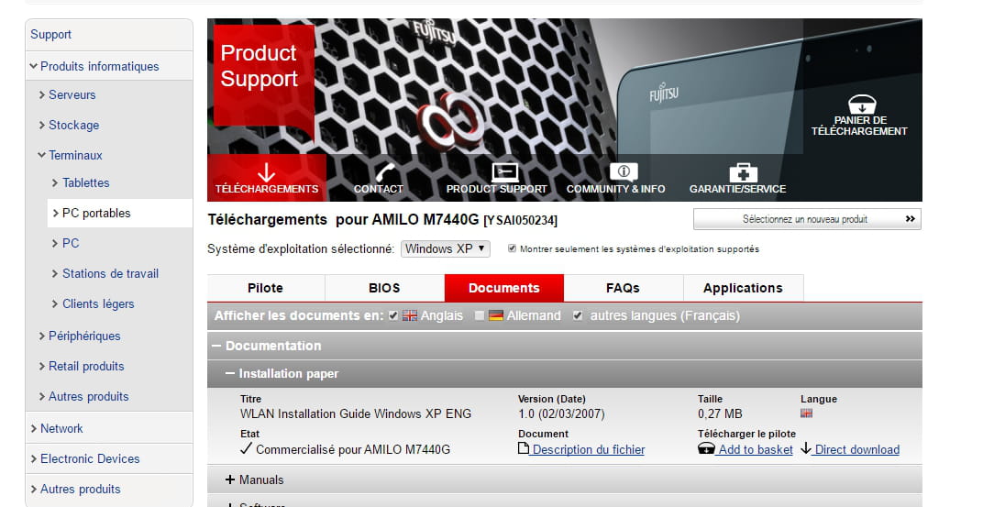The image size is (994, 507).
Task: Click the WLAN Installation Guide Windows XP ENG title
Action: point(356,413)
